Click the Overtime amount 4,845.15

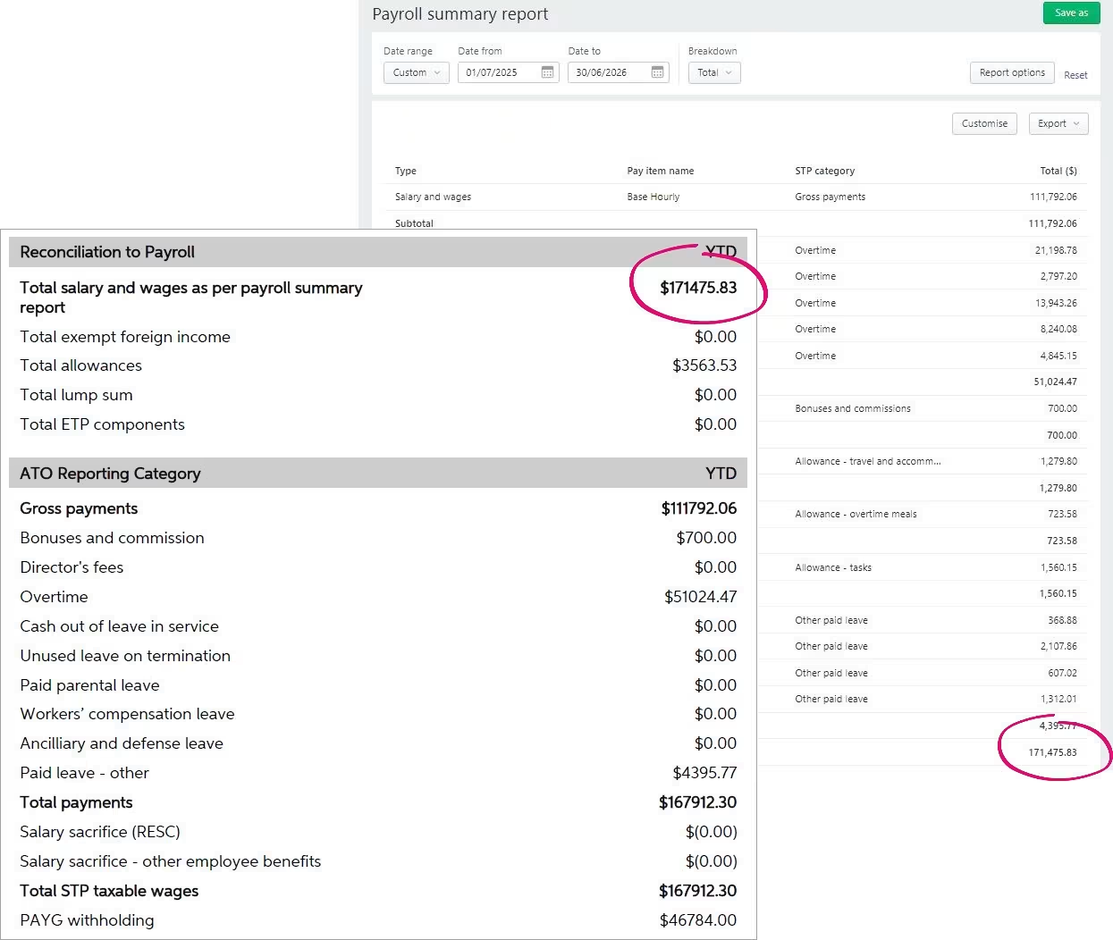[1058, 356]
